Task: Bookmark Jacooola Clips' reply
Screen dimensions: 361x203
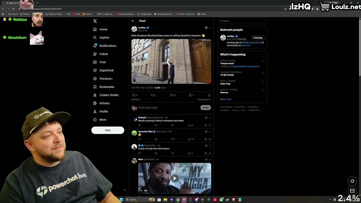Action: (x=206, y=139)
